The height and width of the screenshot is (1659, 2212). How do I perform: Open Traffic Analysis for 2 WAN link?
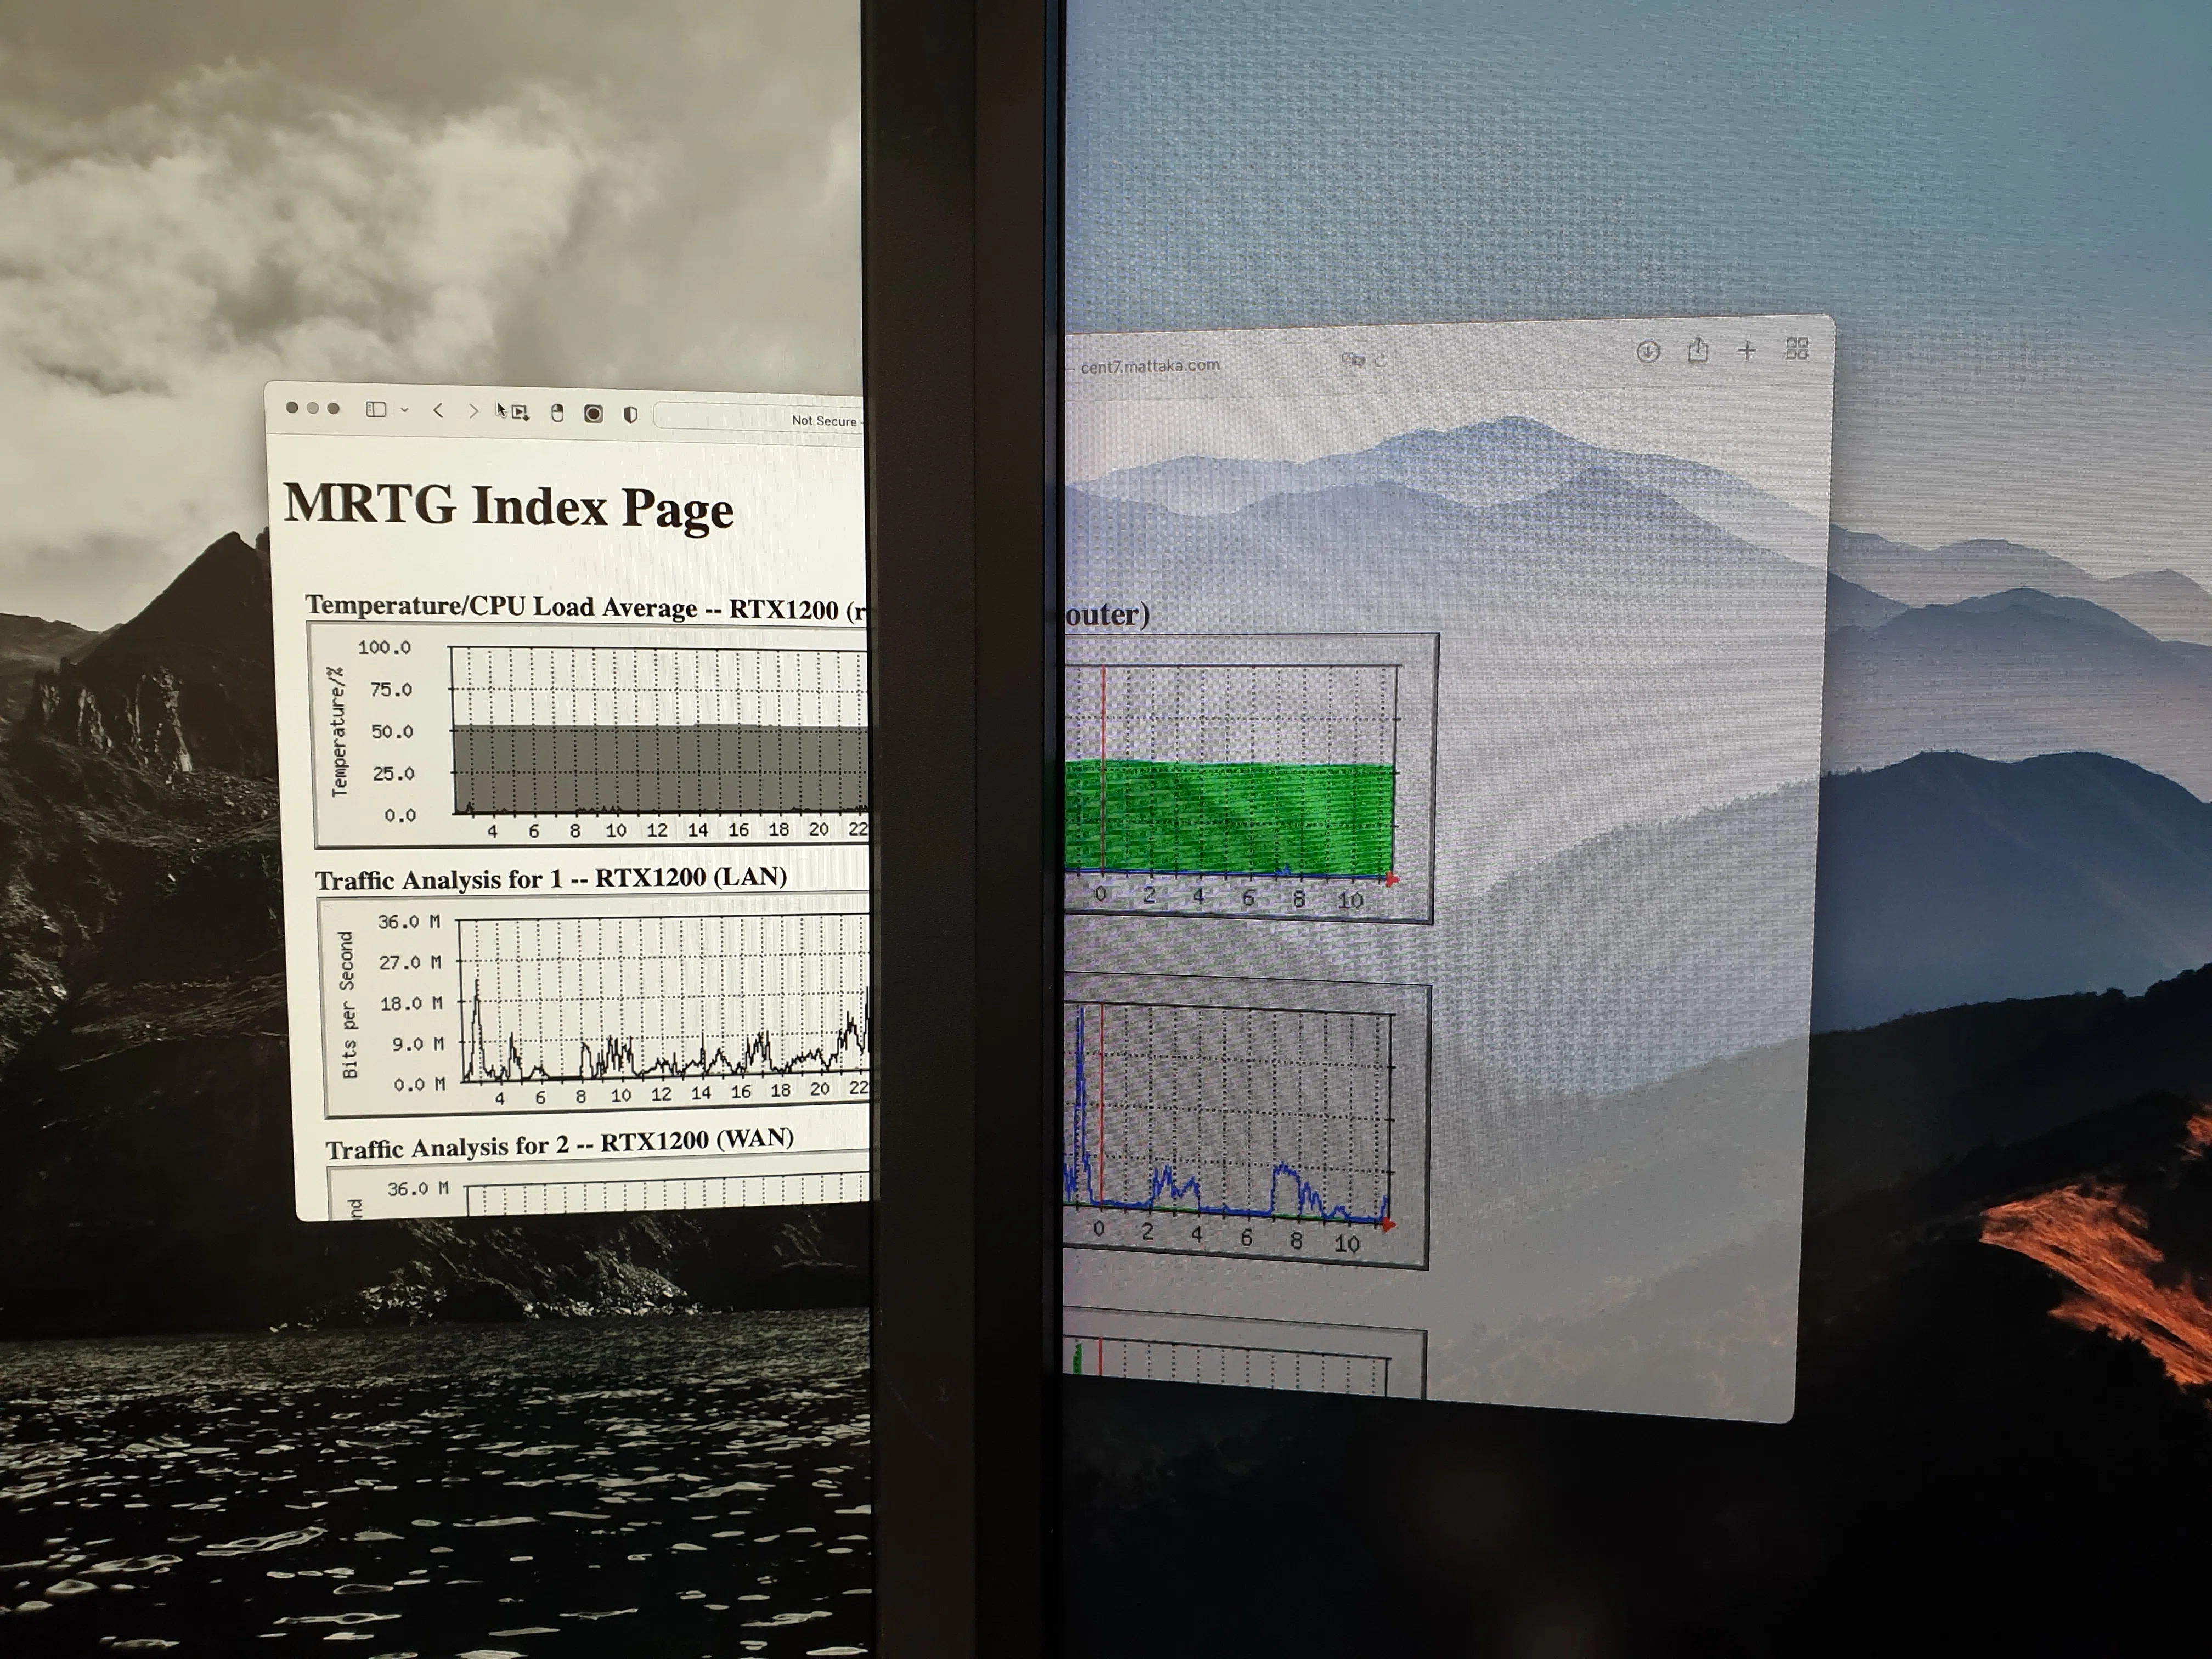560,1143
